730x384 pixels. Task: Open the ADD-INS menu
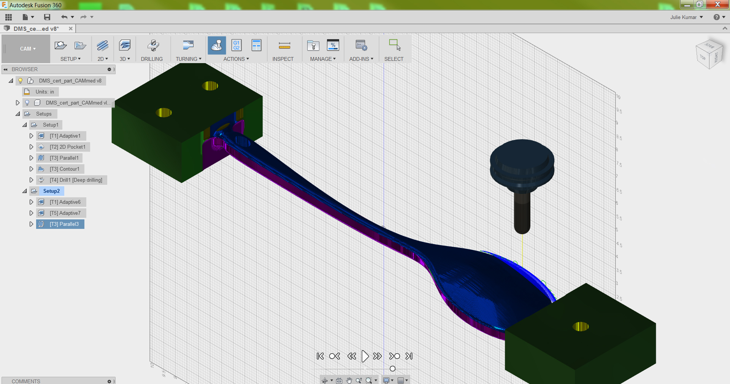click(x=361, y=59)
